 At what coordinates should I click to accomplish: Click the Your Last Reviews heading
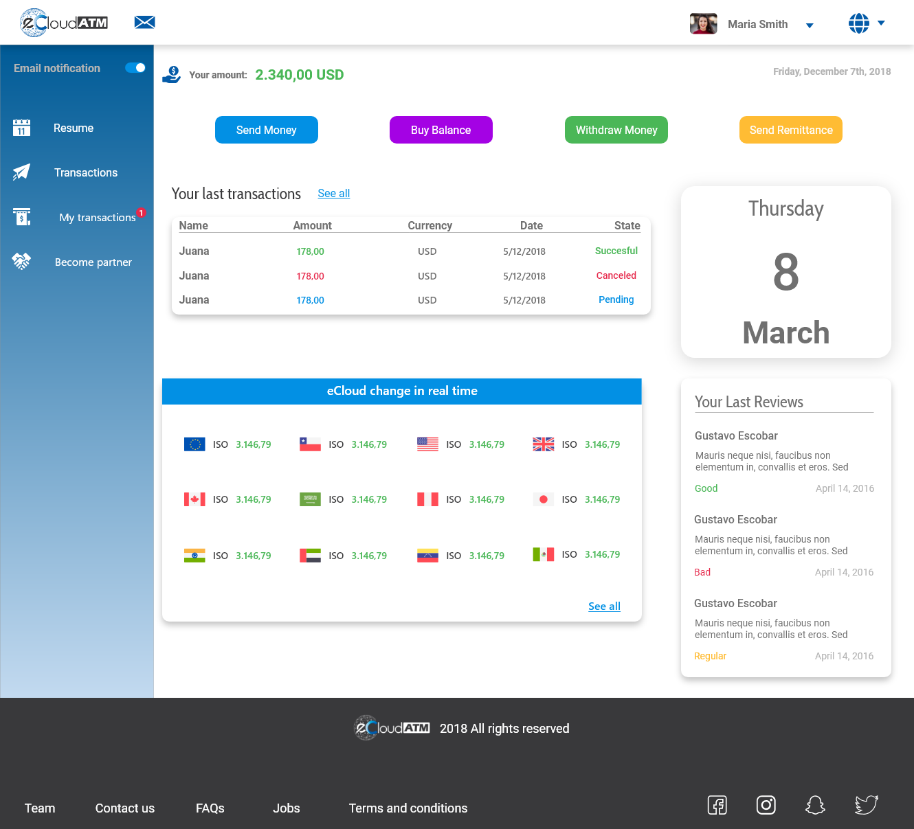tap(749, 402)
